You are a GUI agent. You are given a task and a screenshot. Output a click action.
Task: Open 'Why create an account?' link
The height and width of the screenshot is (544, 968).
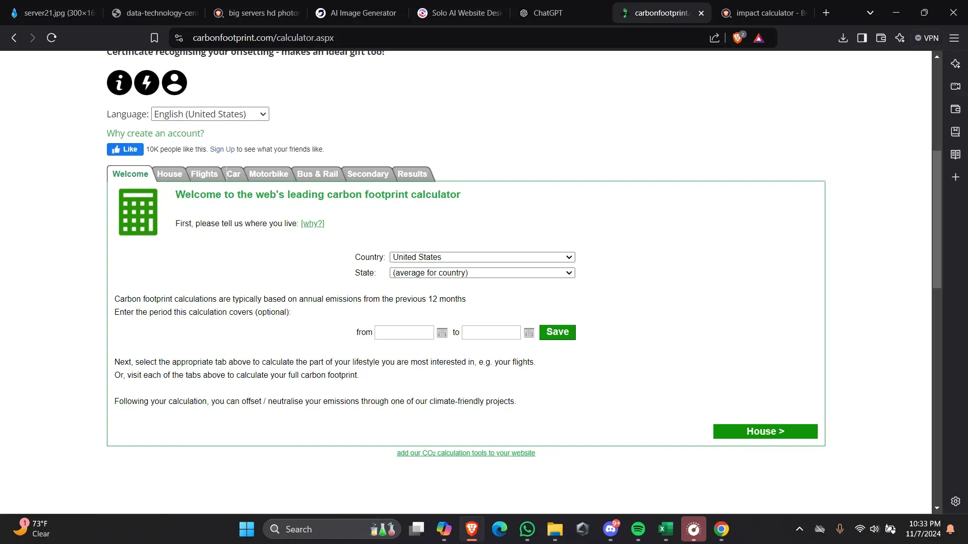[x=155, y=133]
